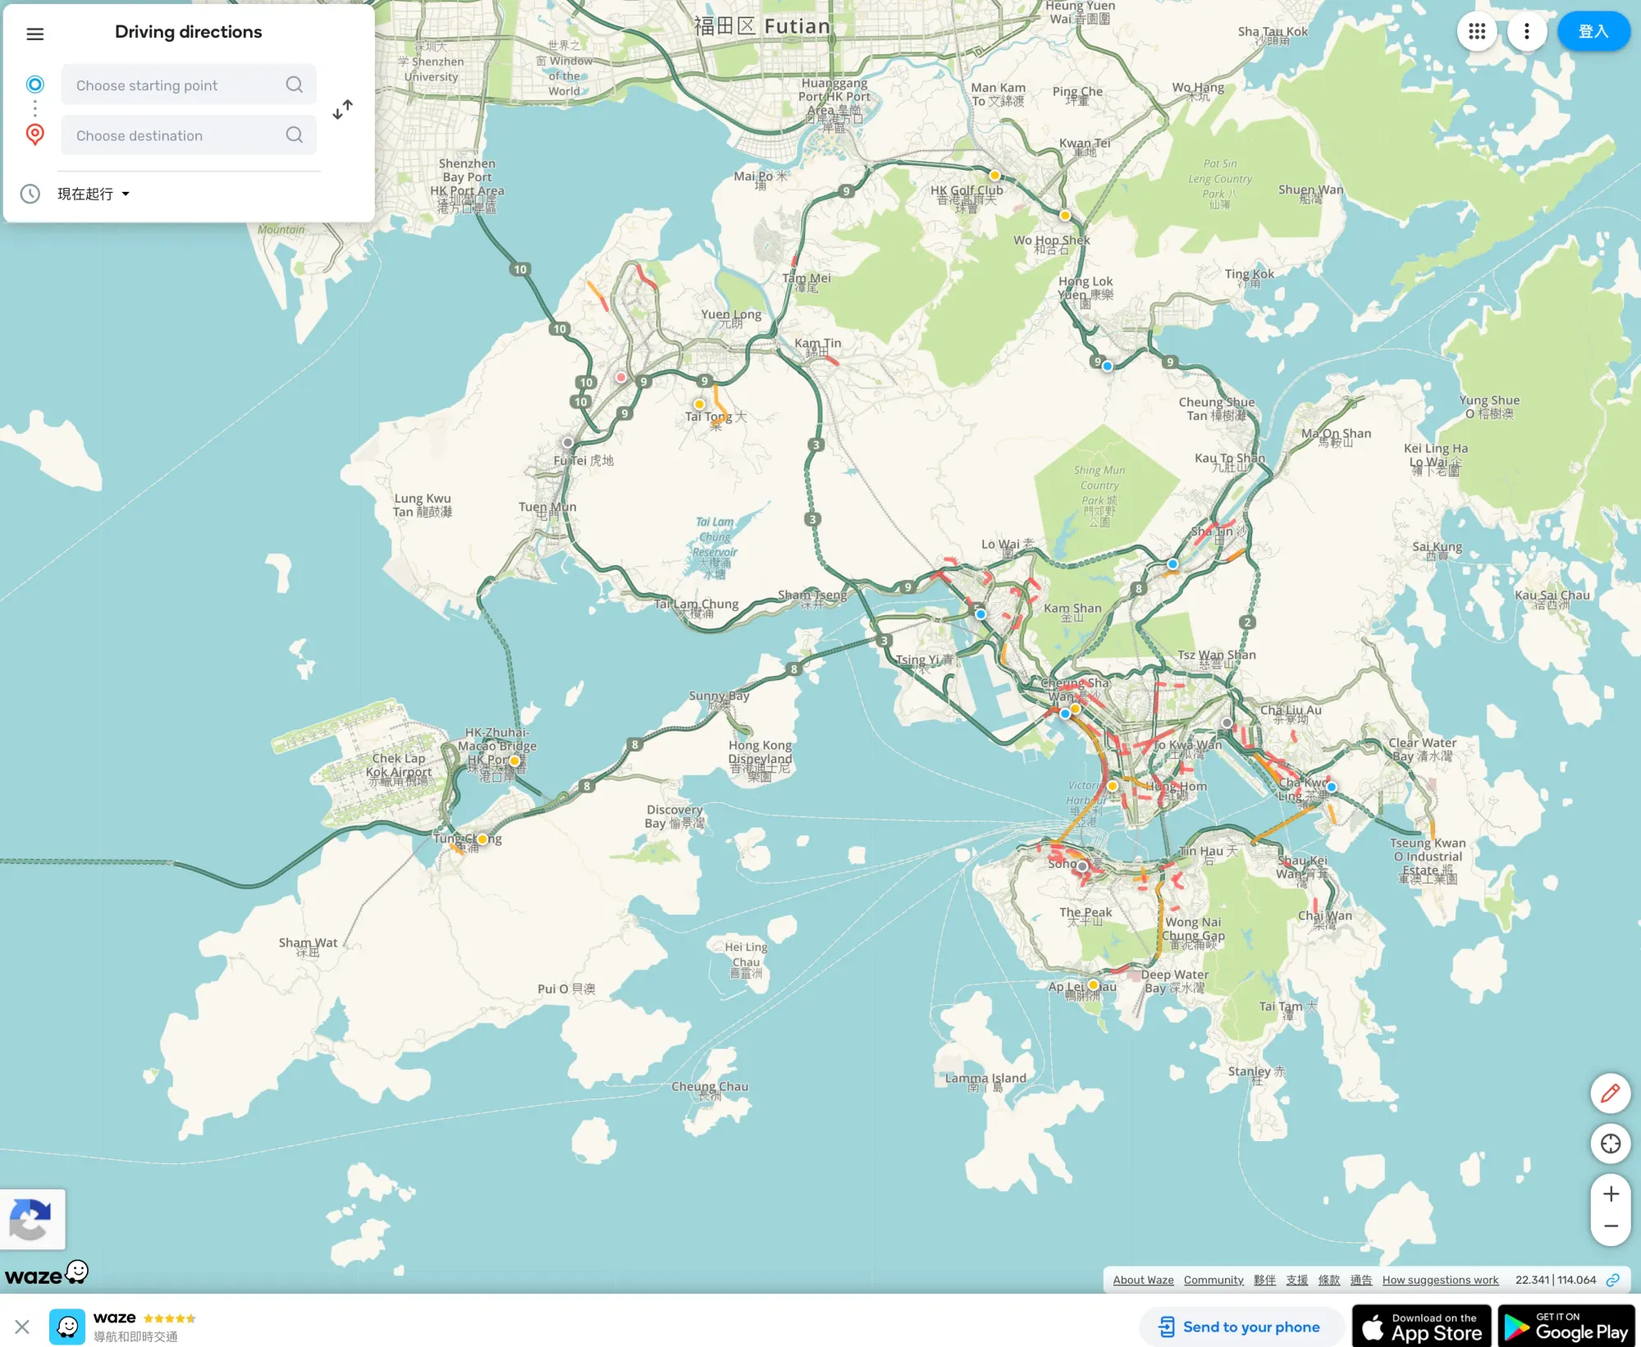Click the search icon in starting point field
The image size is (1641, 1347).
(x=294, y=84)
